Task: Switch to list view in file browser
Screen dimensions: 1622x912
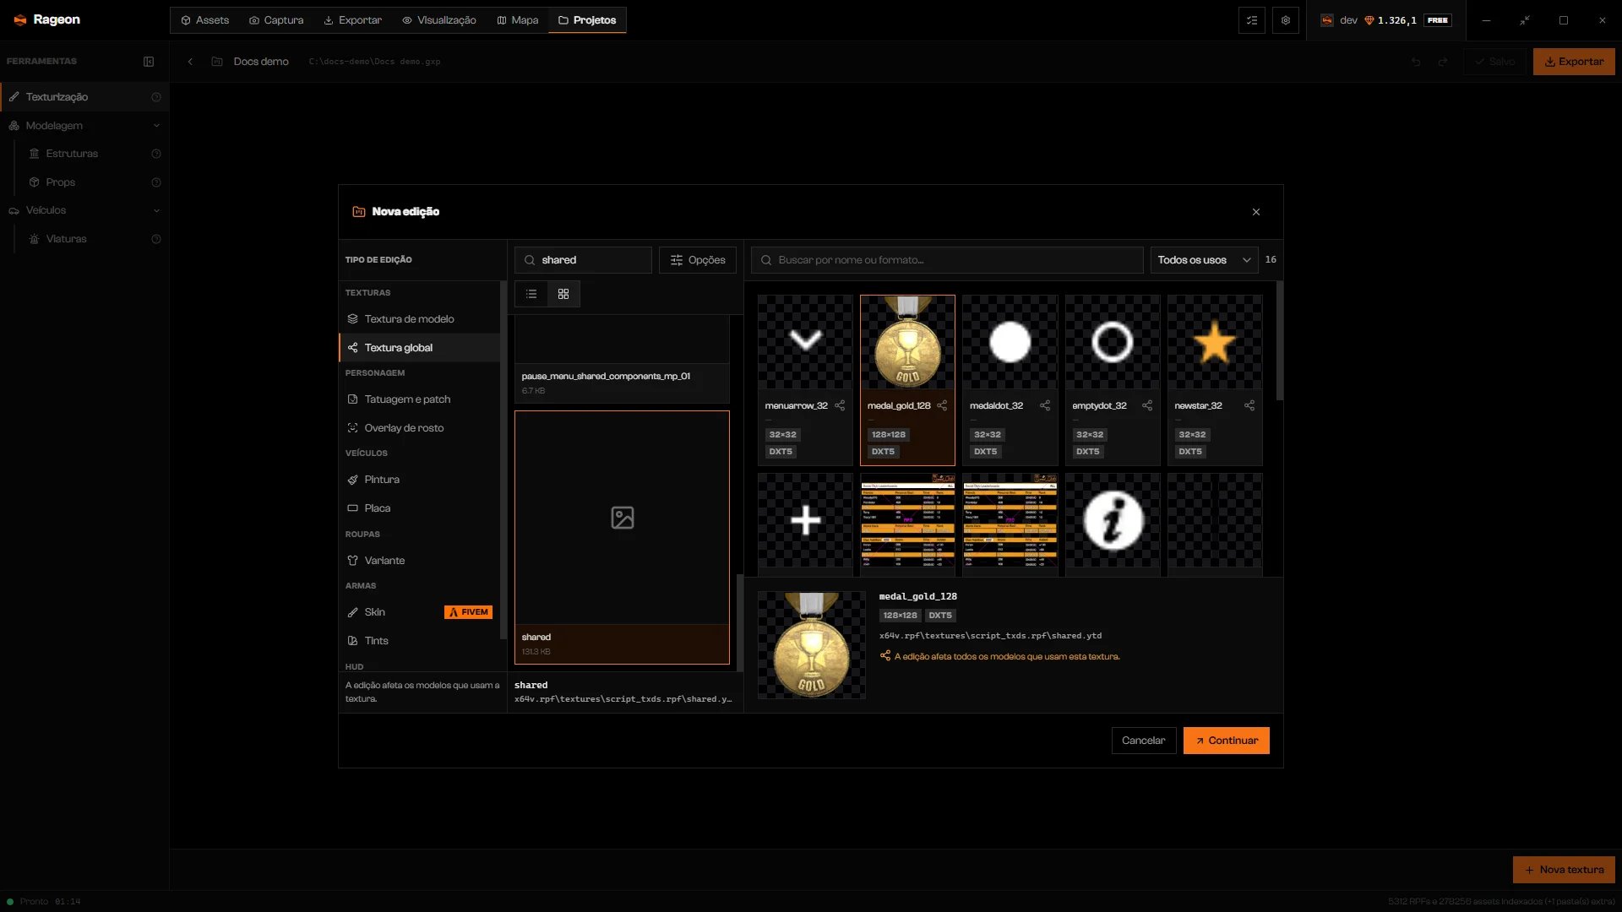Action: (531, 294)
